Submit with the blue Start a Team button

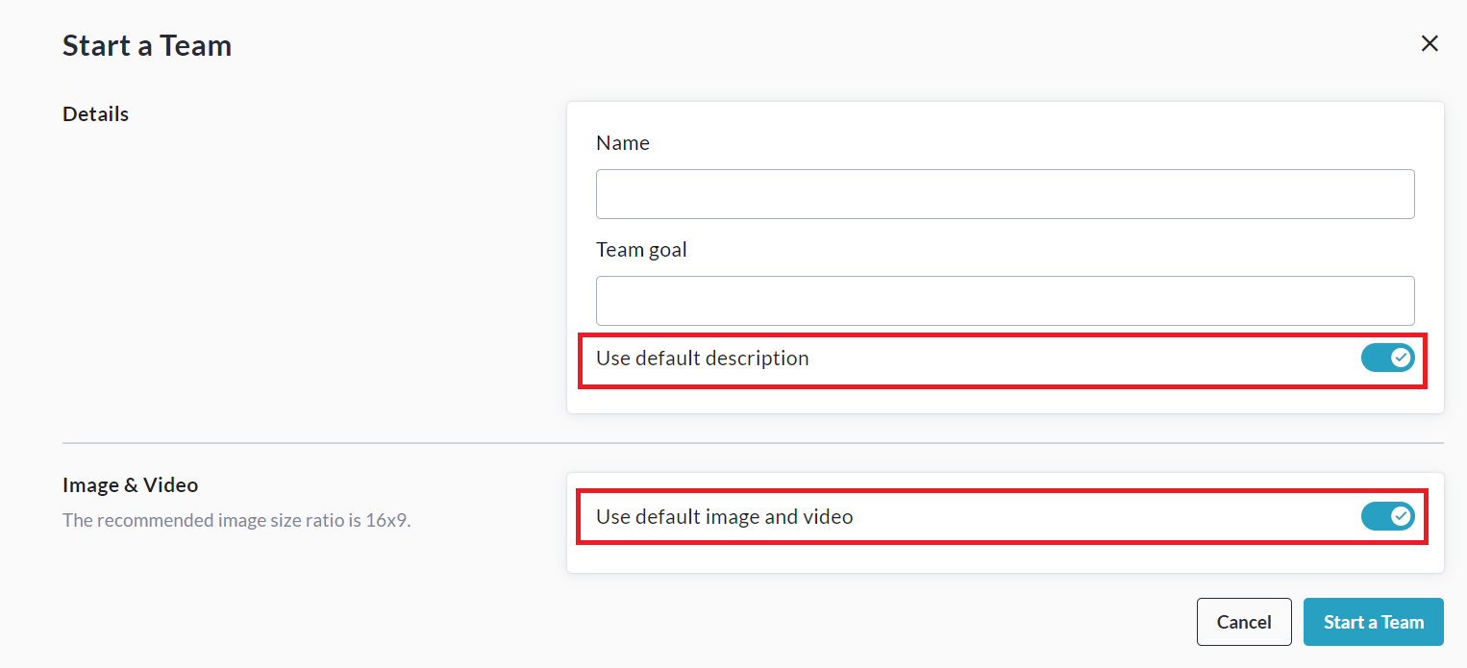(x=1373, y=622)
